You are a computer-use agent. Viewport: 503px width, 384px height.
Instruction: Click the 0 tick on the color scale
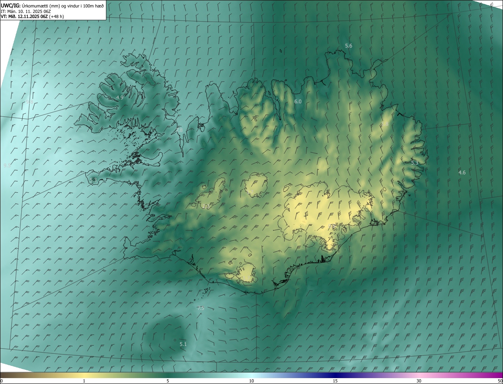coord(2,381)
